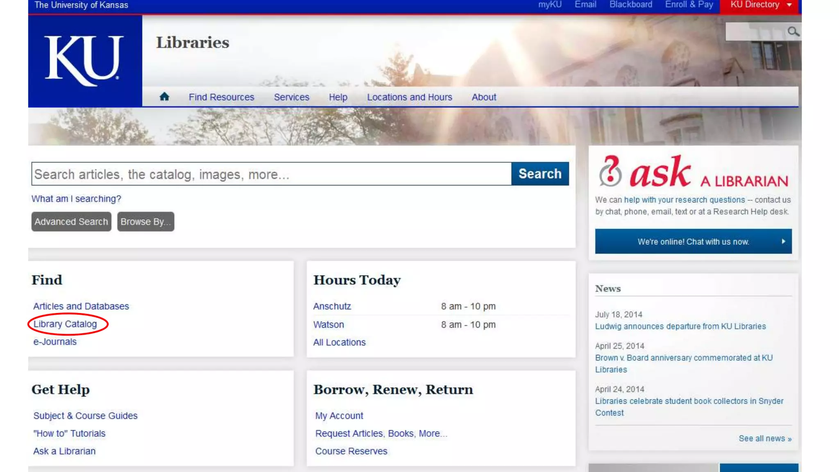
Task: Open the myKU link in top bar
Action: [549, 5]
